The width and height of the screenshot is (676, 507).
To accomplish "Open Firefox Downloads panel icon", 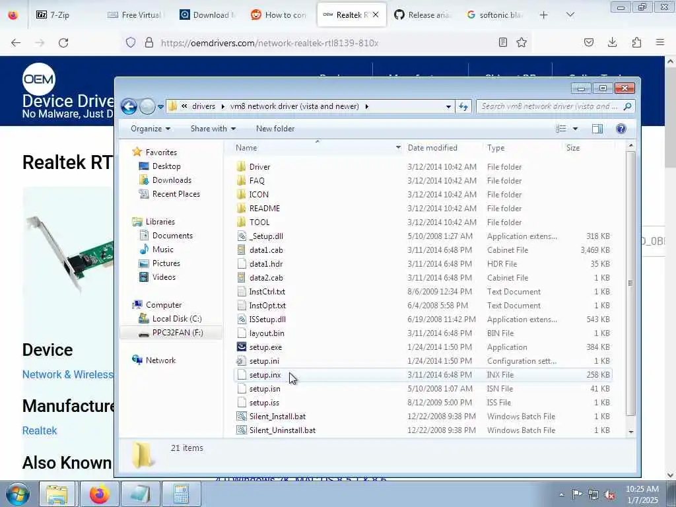I will click(612, 42).
